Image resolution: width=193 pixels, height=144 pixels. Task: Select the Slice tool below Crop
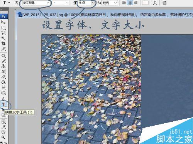[x=3, y=49]
